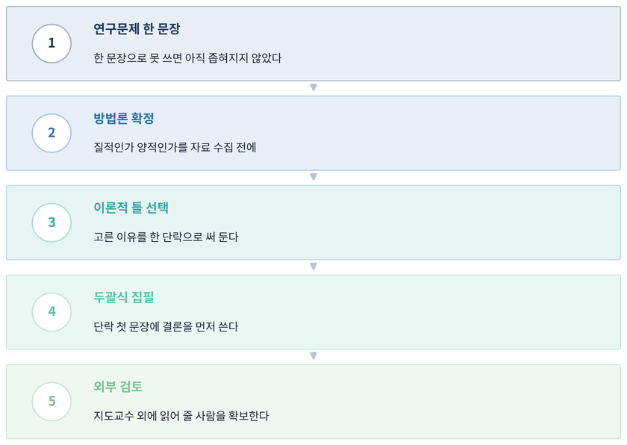Click the down arrow below step 3
The height and width of the screenshot is (445, 627).
pyautogui.click(x=313, y=267)
